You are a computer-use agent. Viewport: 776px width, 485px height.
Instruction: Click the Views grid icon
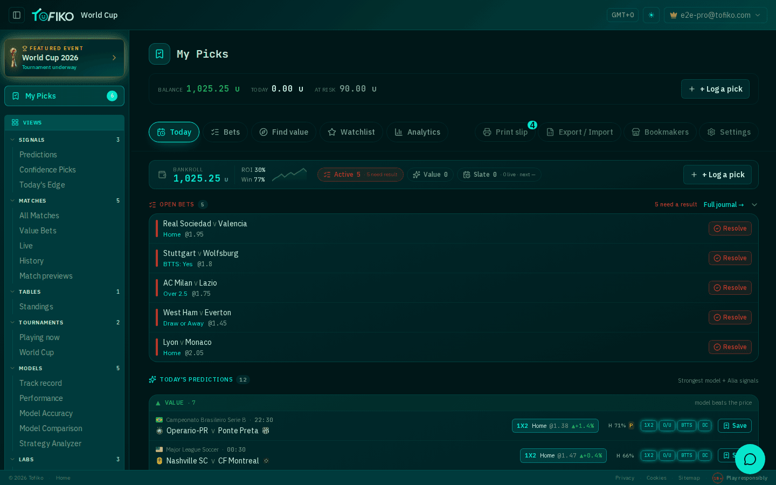coord(15,122)
